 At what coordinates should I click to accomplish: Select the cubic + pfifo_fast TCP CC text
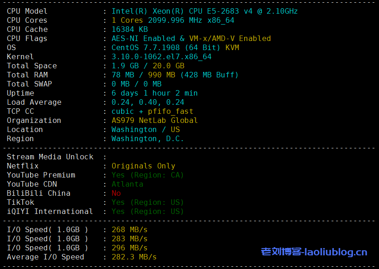(x=152, y=111)
